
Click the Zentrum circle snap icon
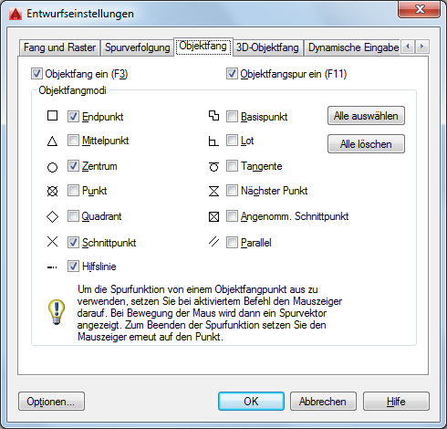[x=52, y=167]
